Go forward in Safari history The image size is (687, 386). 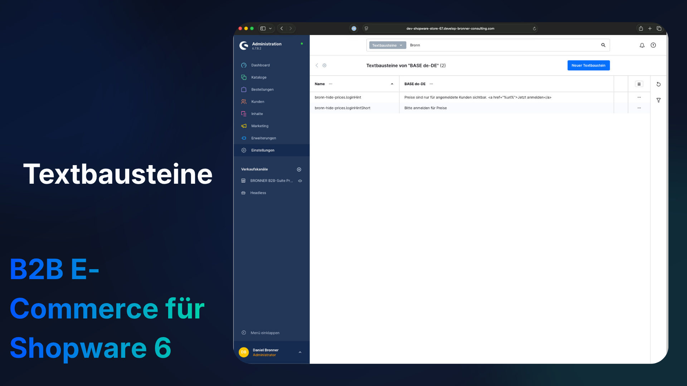(x=291, y=29)
